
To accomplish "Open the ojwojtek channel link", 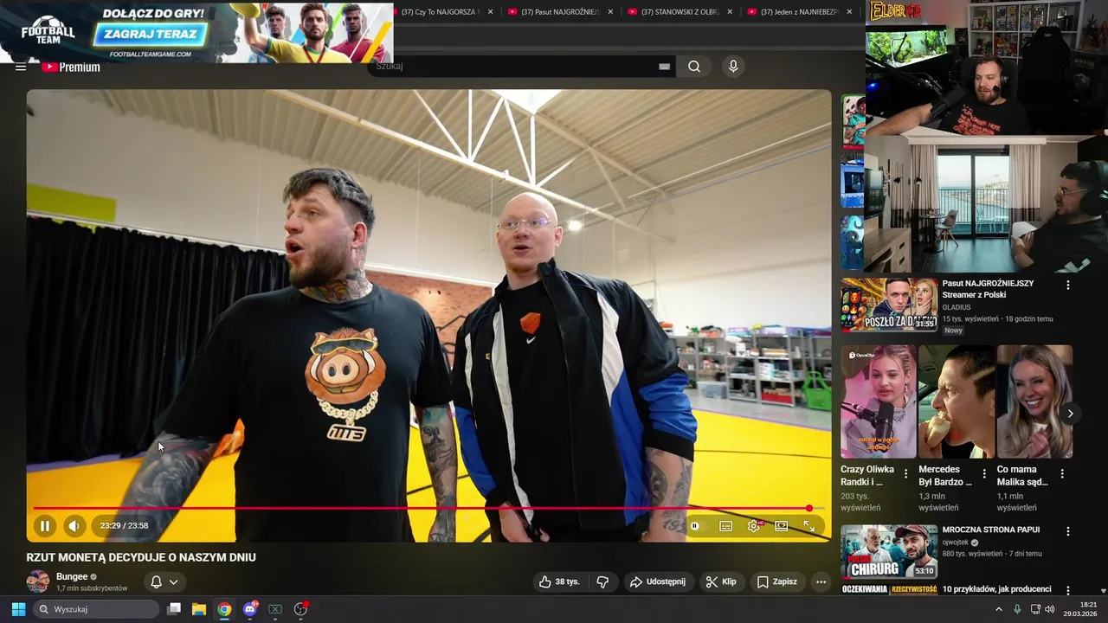I will coord(957,543).
